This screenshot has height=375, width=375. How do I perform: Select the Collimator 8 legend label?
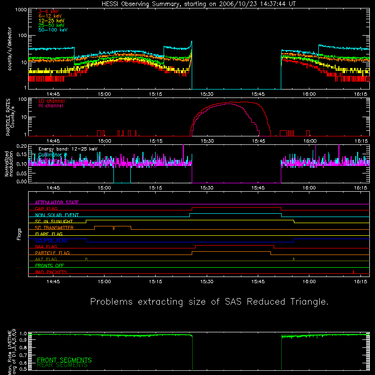(52, 155)
